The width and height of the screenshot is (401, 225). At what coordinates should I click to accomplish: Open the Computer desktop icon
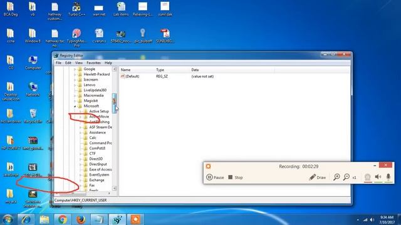point(33,62)
